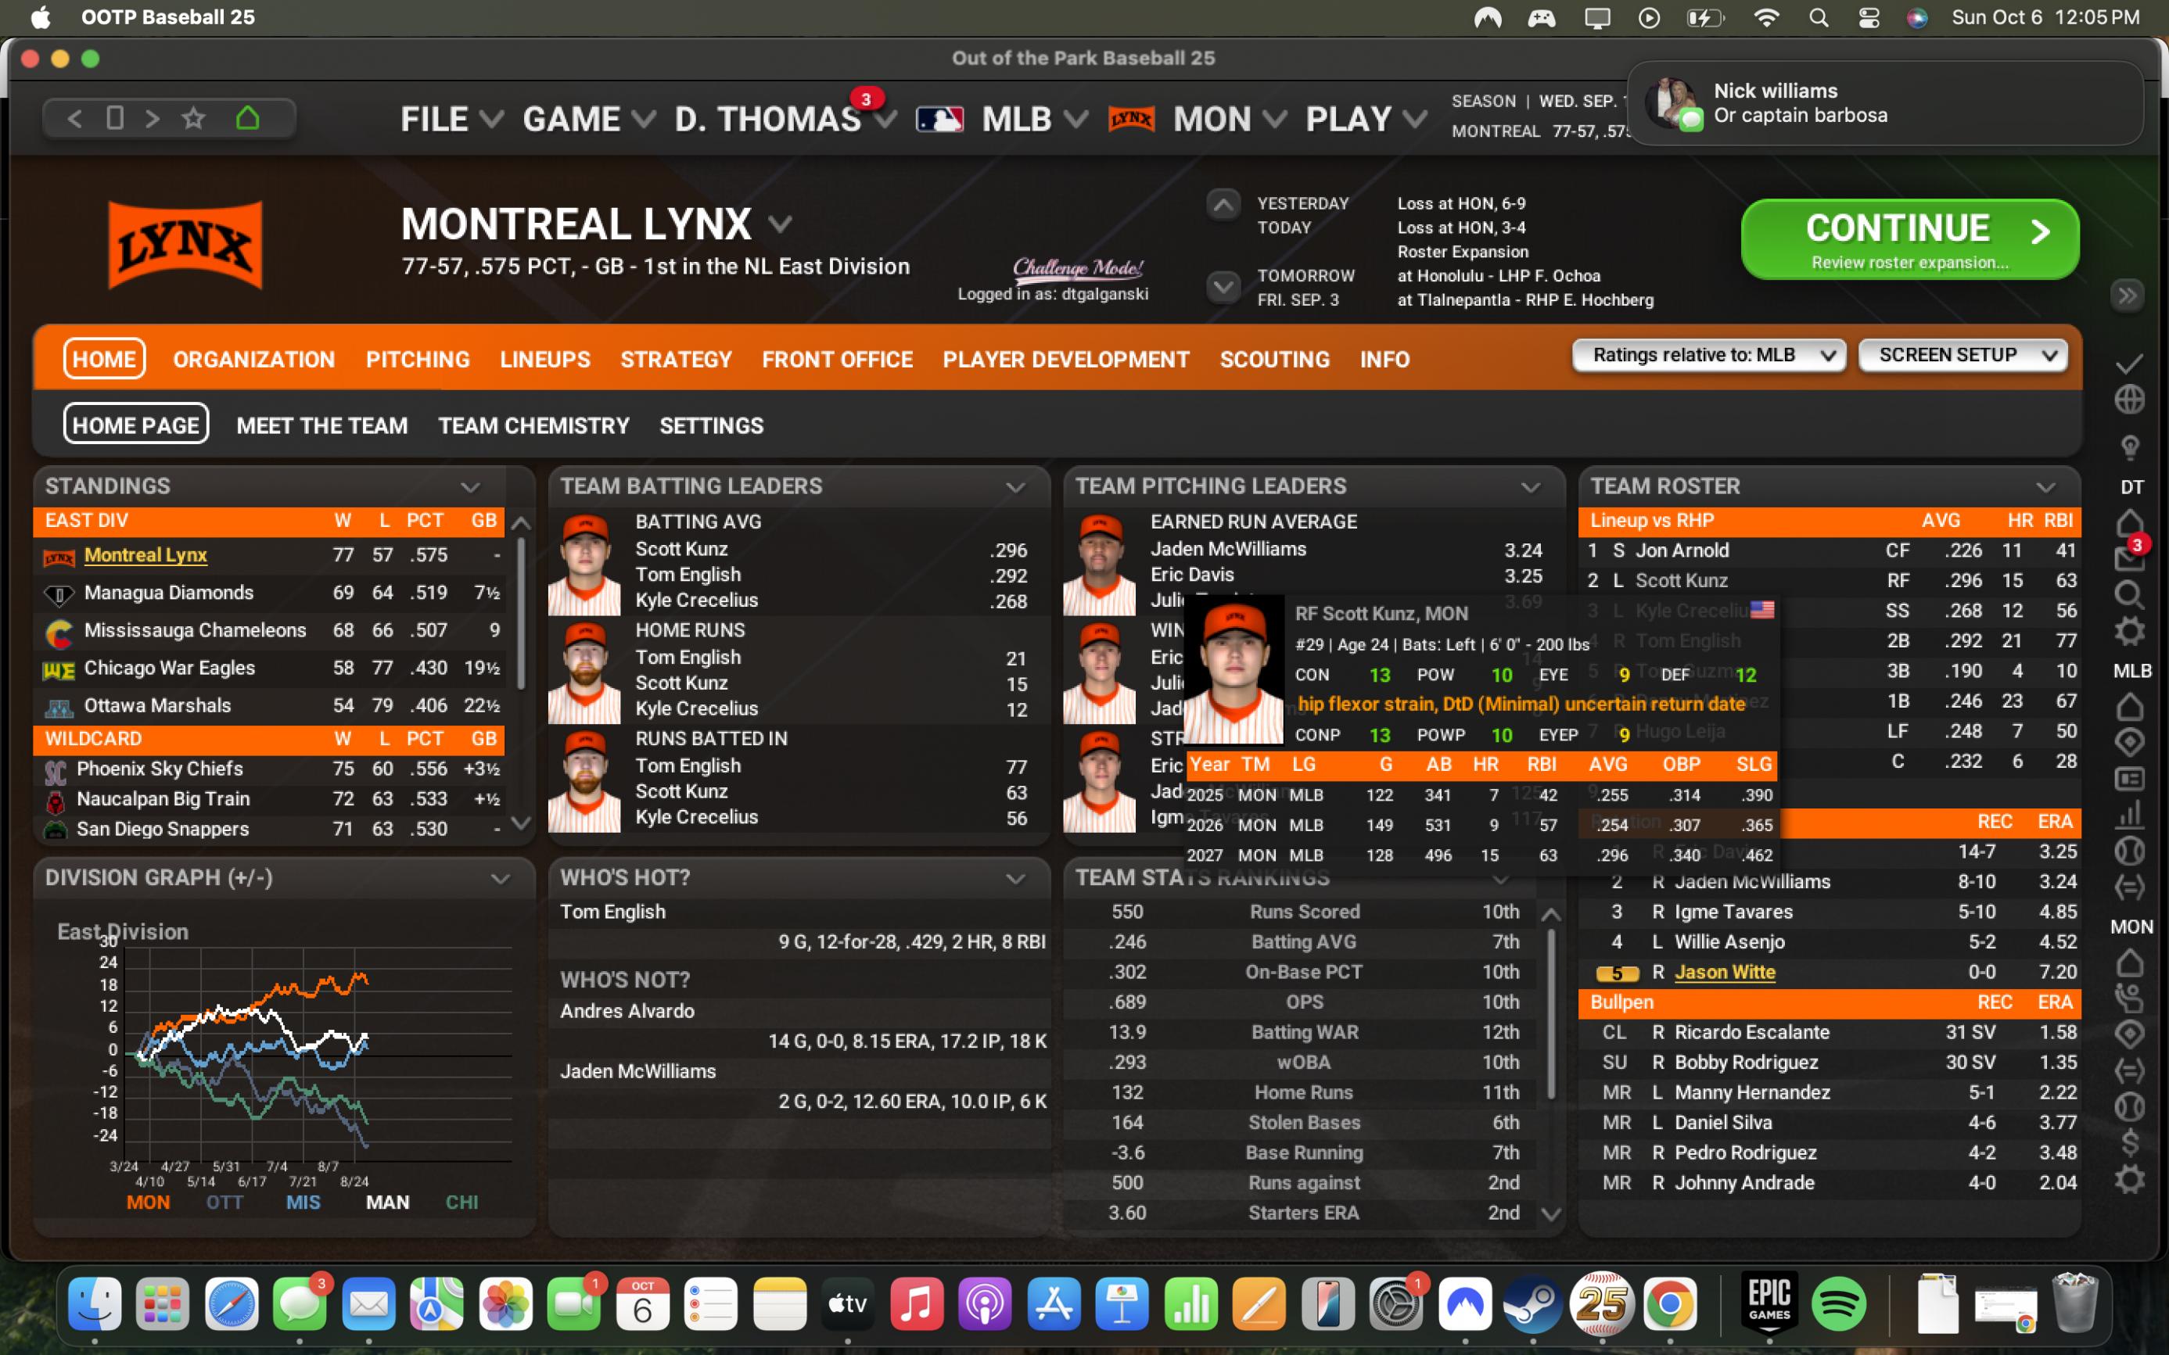The image size is (2169, 1355).
Task: Open the Ratings relative to MLB dropdown
Action: 1708,356
